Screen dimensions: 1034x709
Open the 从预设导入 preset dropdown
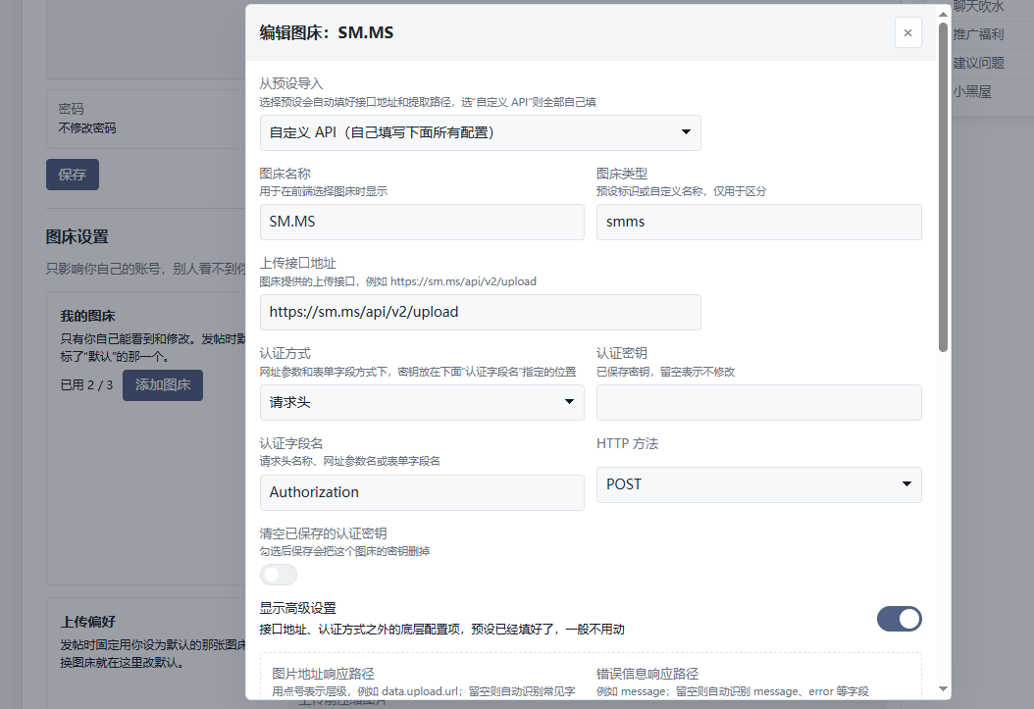pyautogui.click(x=480, y=132)
